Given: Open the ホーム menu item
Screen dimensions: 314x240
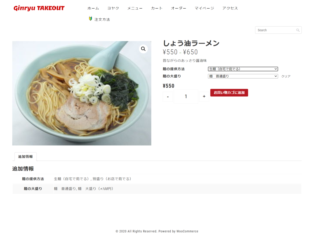Looking at the screenshot, I should tap(93, 8).
